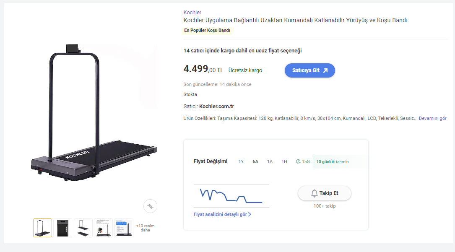
Task: Click the bell icon on Takip Et
Action: (x=314, y=193)
